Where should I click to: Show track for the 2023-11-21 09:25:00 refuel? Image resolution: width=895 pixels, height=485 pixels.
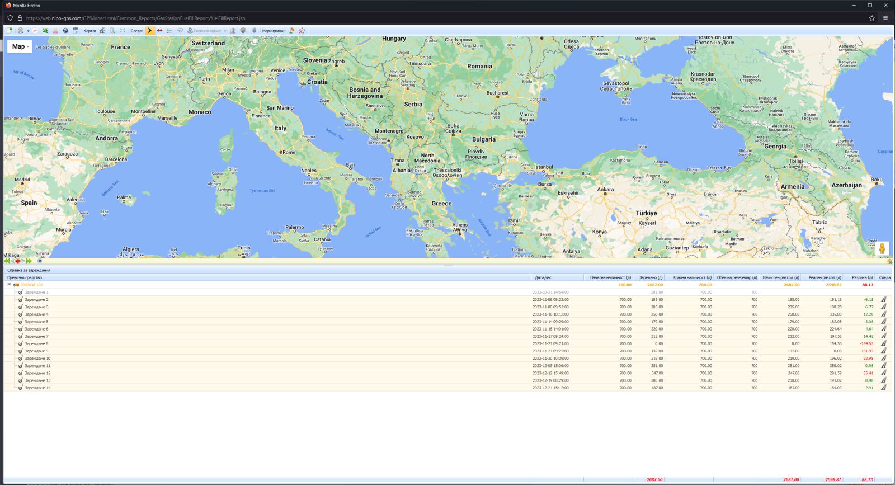point(884,351)
